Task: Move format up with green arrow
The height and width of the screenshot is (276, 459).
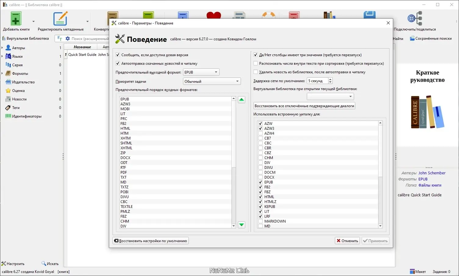Action: pyautogui.click(x=242, y=100)
